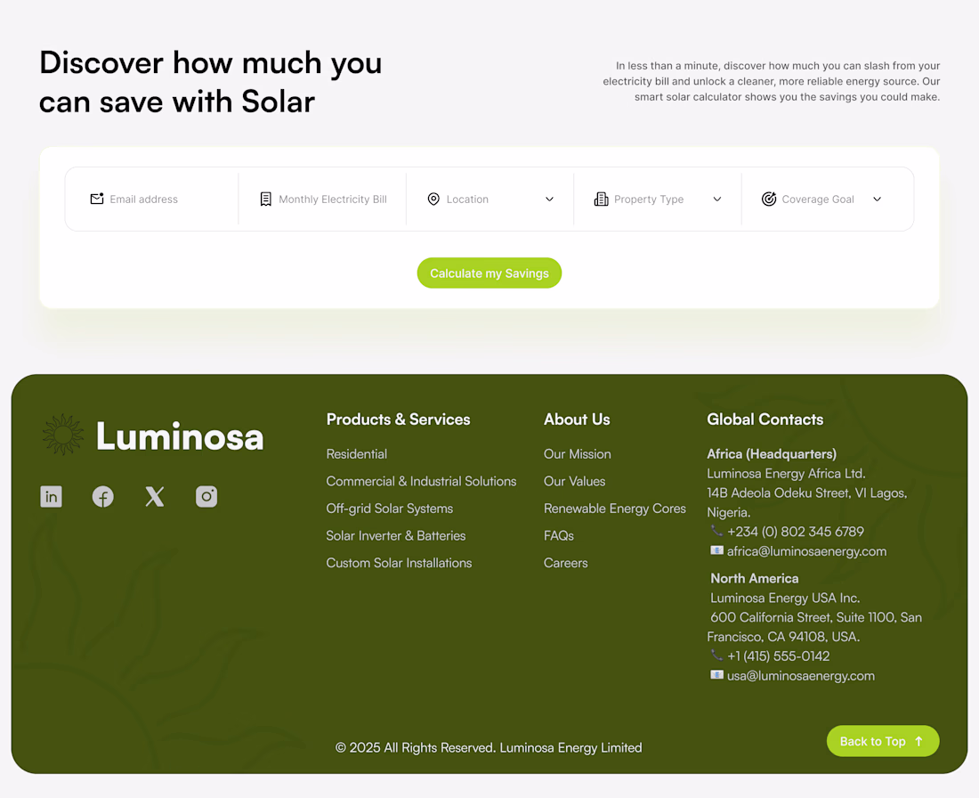Screen dimensions: 979x798
Task: Go to Off-grid Solar Systems link
Action: (390, 509)
